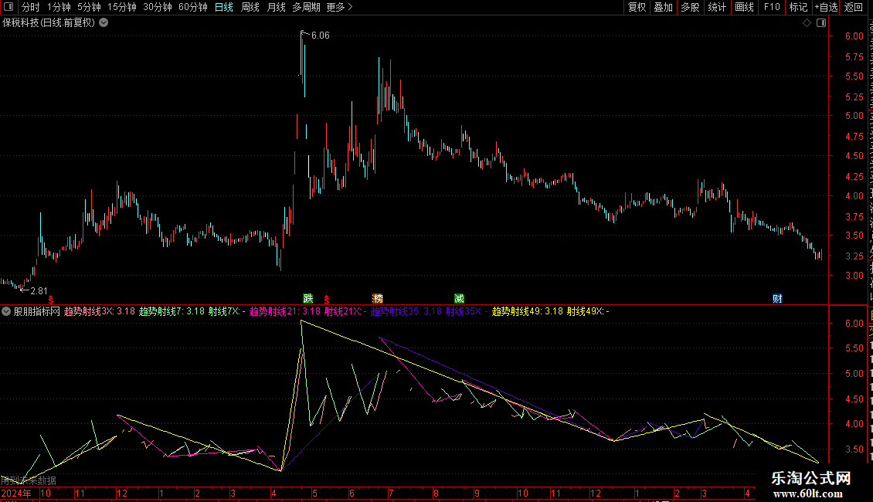Click the green 减 event marker
The height and width of the screenshot is (502, 873).
point(460,299)
